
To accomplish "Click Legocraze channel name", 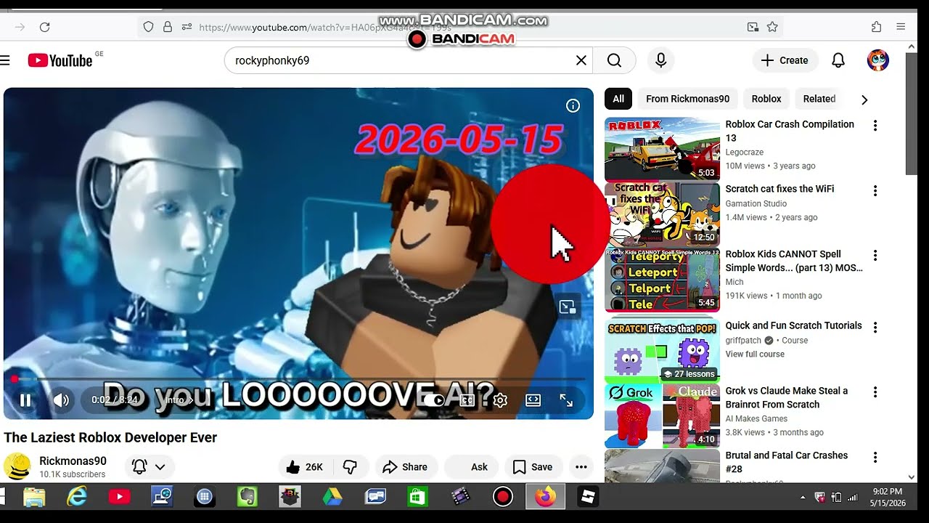I will [745, 153].
